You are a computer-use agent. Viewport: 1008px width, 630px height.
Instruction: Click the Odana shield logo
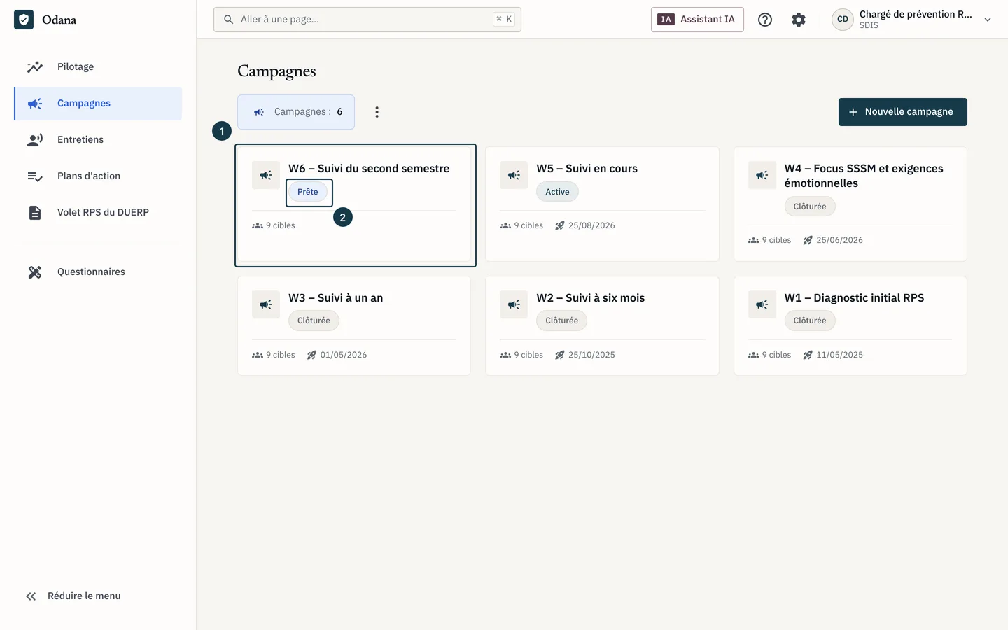pos(24,20)
